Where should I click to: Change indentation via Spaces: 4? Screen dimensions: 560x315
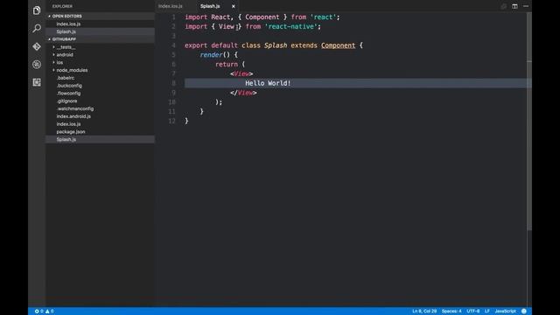[x=451, y=311]
